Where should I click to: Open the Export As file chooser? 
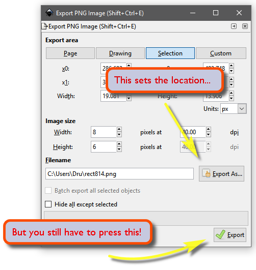221,173
